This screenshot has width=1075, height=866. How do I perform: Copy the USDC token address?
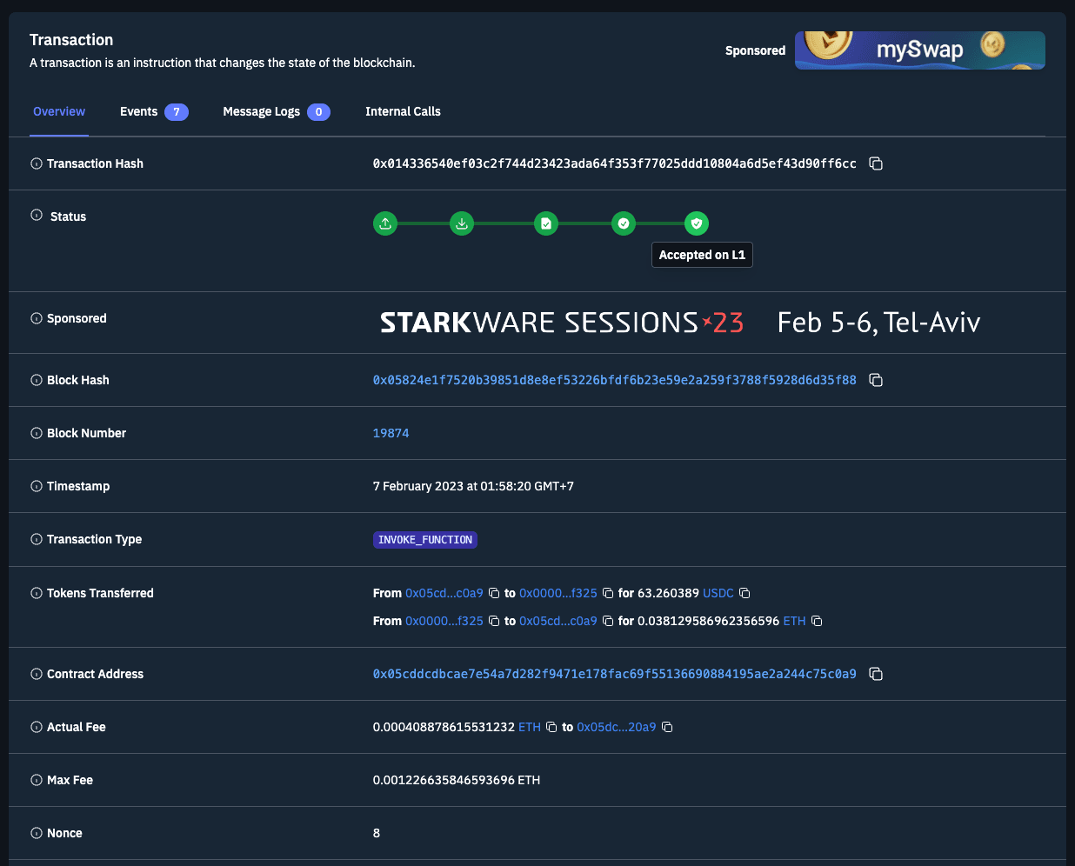point(744,593)
